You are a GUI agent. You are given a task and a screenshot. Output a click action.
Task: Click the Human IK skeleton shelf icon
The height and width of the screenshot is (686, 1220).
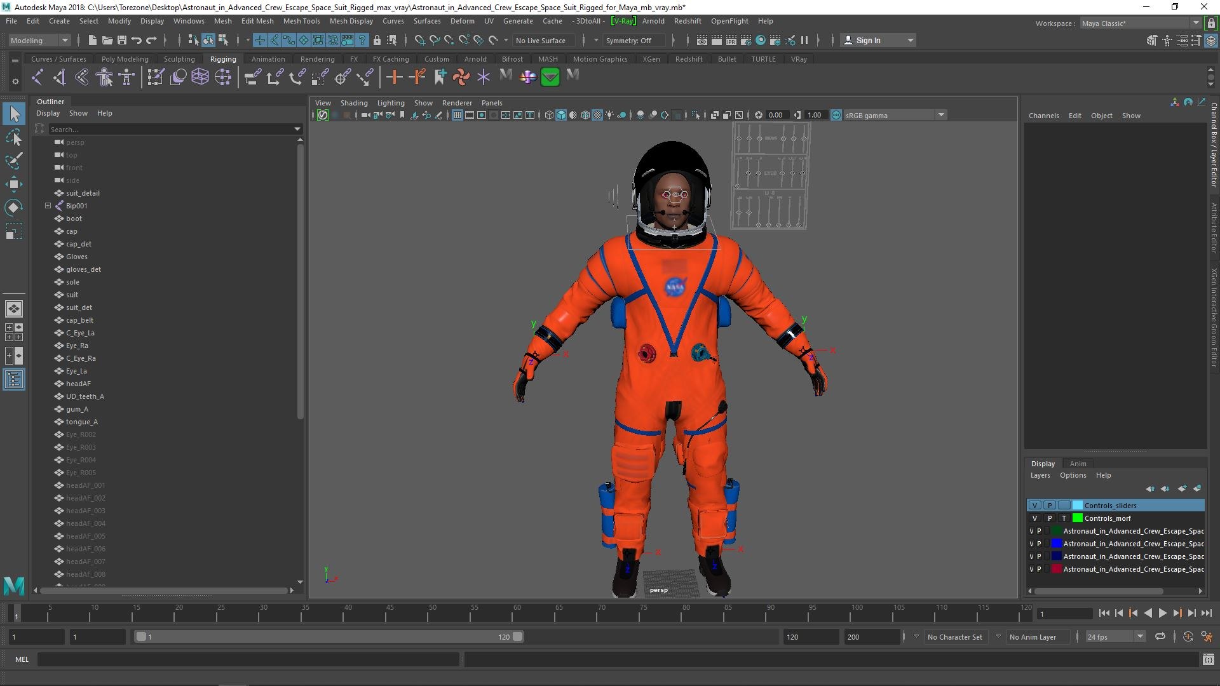point(126,77)
